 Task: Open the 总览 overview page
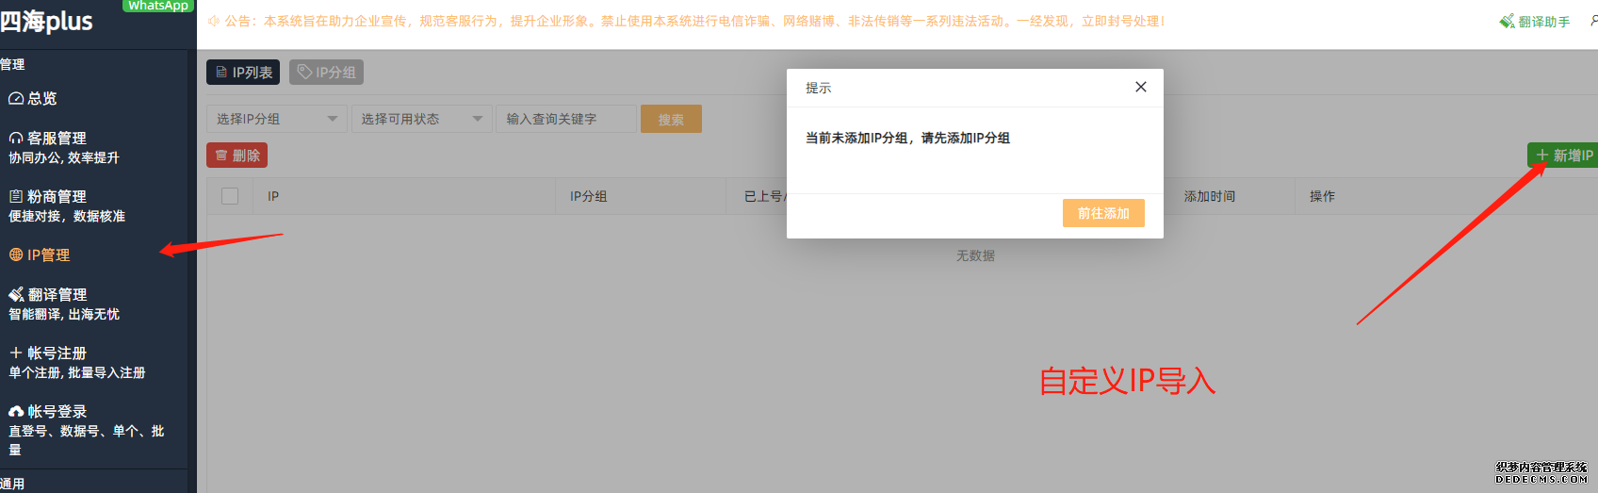41,99
